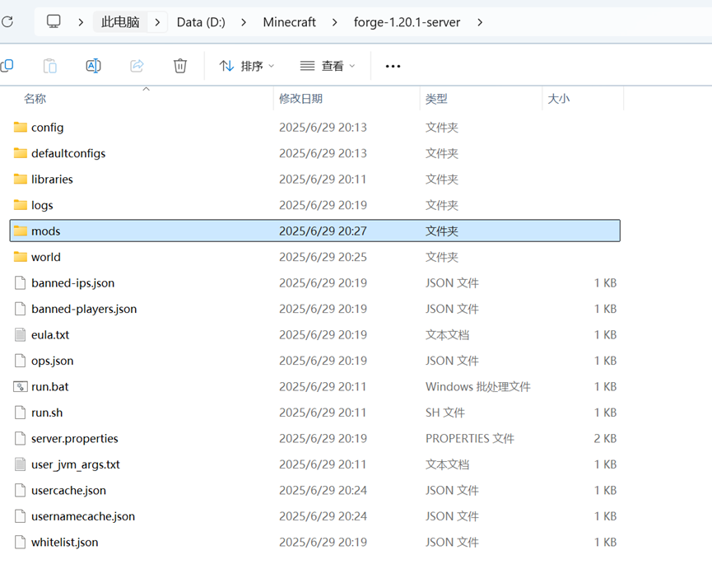Click the whitelist.json file icon
The height and width of the screenshot is (583, 712).
point(21,542)
